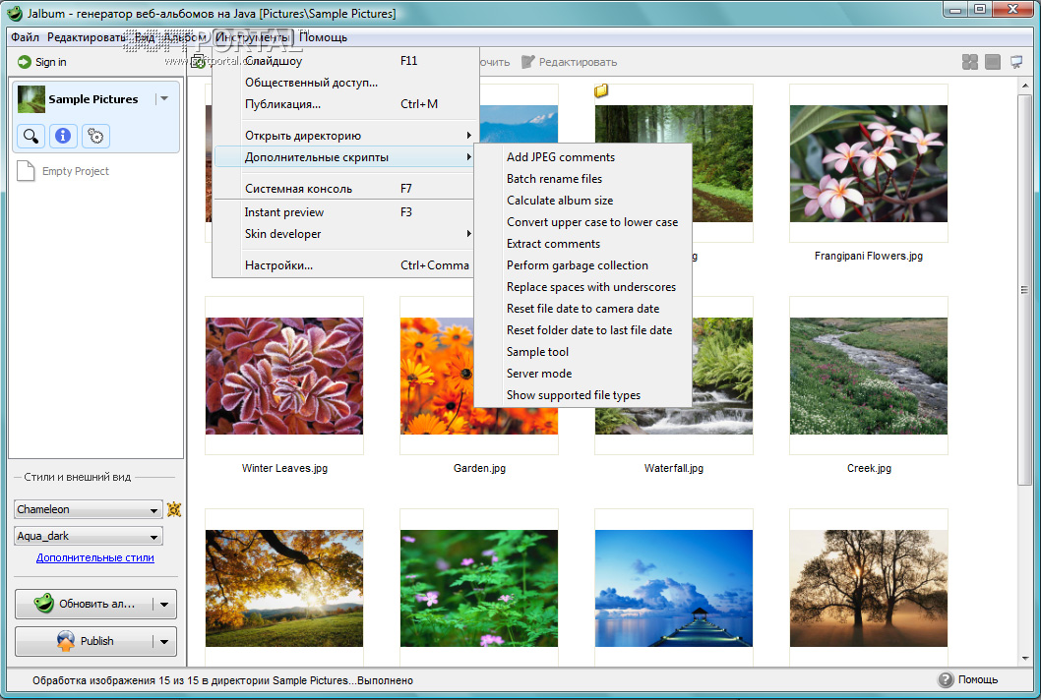The height and width of the screenshot is (700, 1041).
Task: Select the Sample tool script
Action: [582, 352]
